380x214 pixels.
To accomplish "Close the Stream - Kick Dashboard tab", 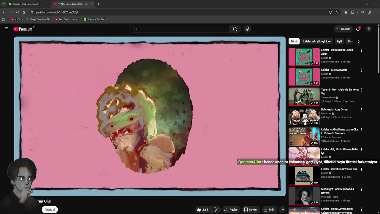I will pyautogui.click(x=47, y=4).
